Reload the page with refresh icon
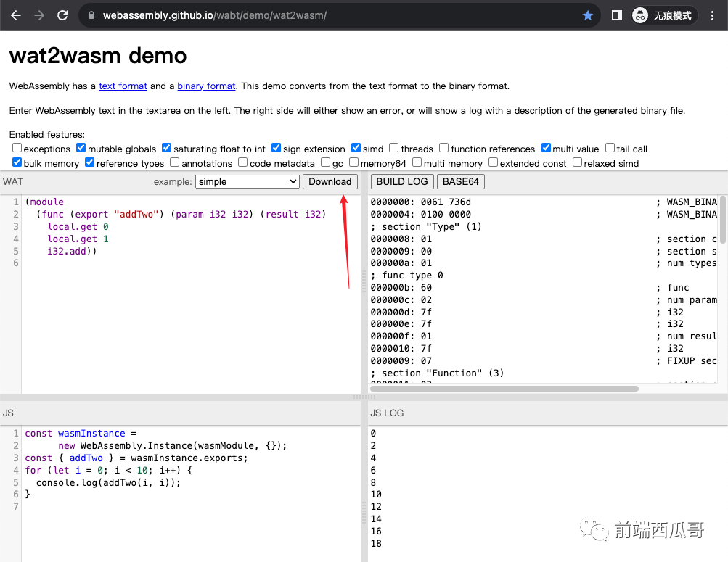Viewport: 728px width, 562px height. tap(62, 15)
